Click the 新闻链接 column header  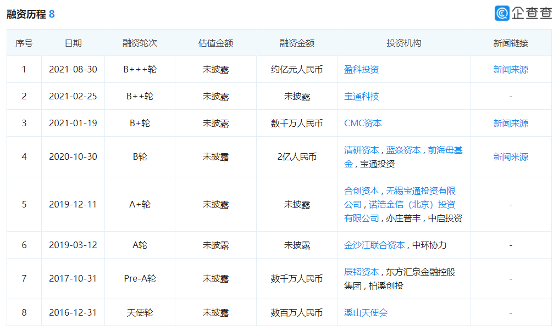[x=511, y=43]
